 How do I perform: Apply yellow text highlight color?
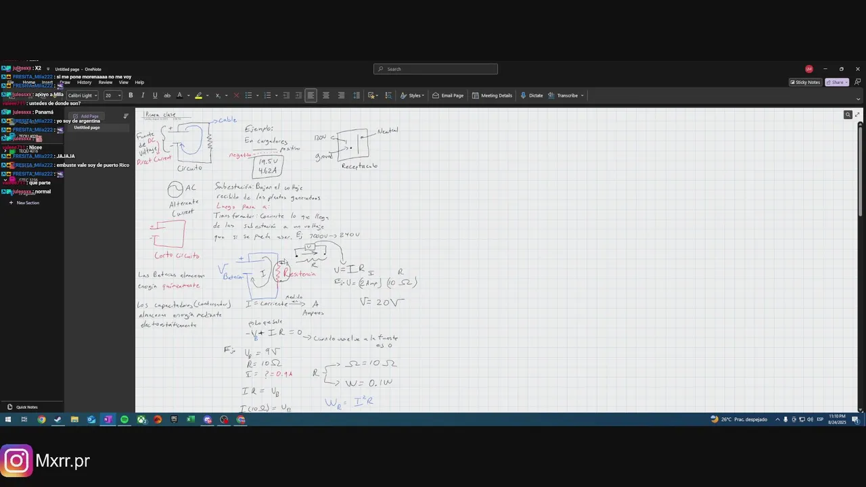[198, 95]
